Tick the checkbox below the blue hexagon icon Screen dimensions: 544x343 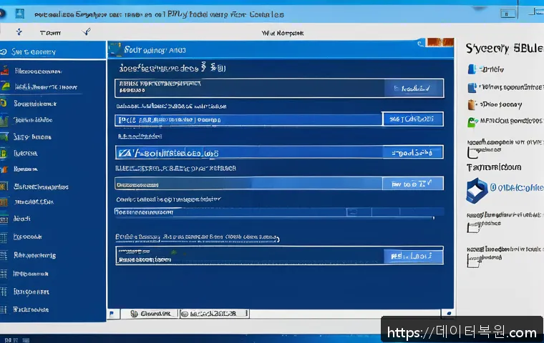tap(472, 227)
